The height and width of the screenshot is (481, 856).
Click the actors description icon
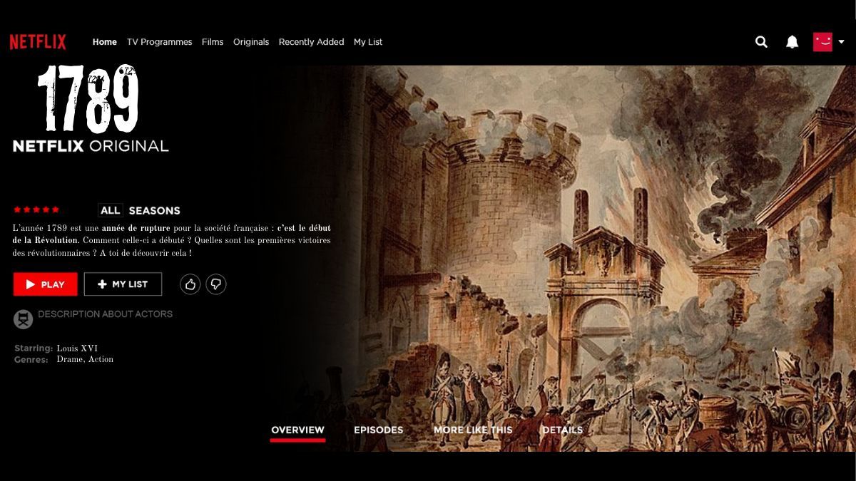pos(24,319)
